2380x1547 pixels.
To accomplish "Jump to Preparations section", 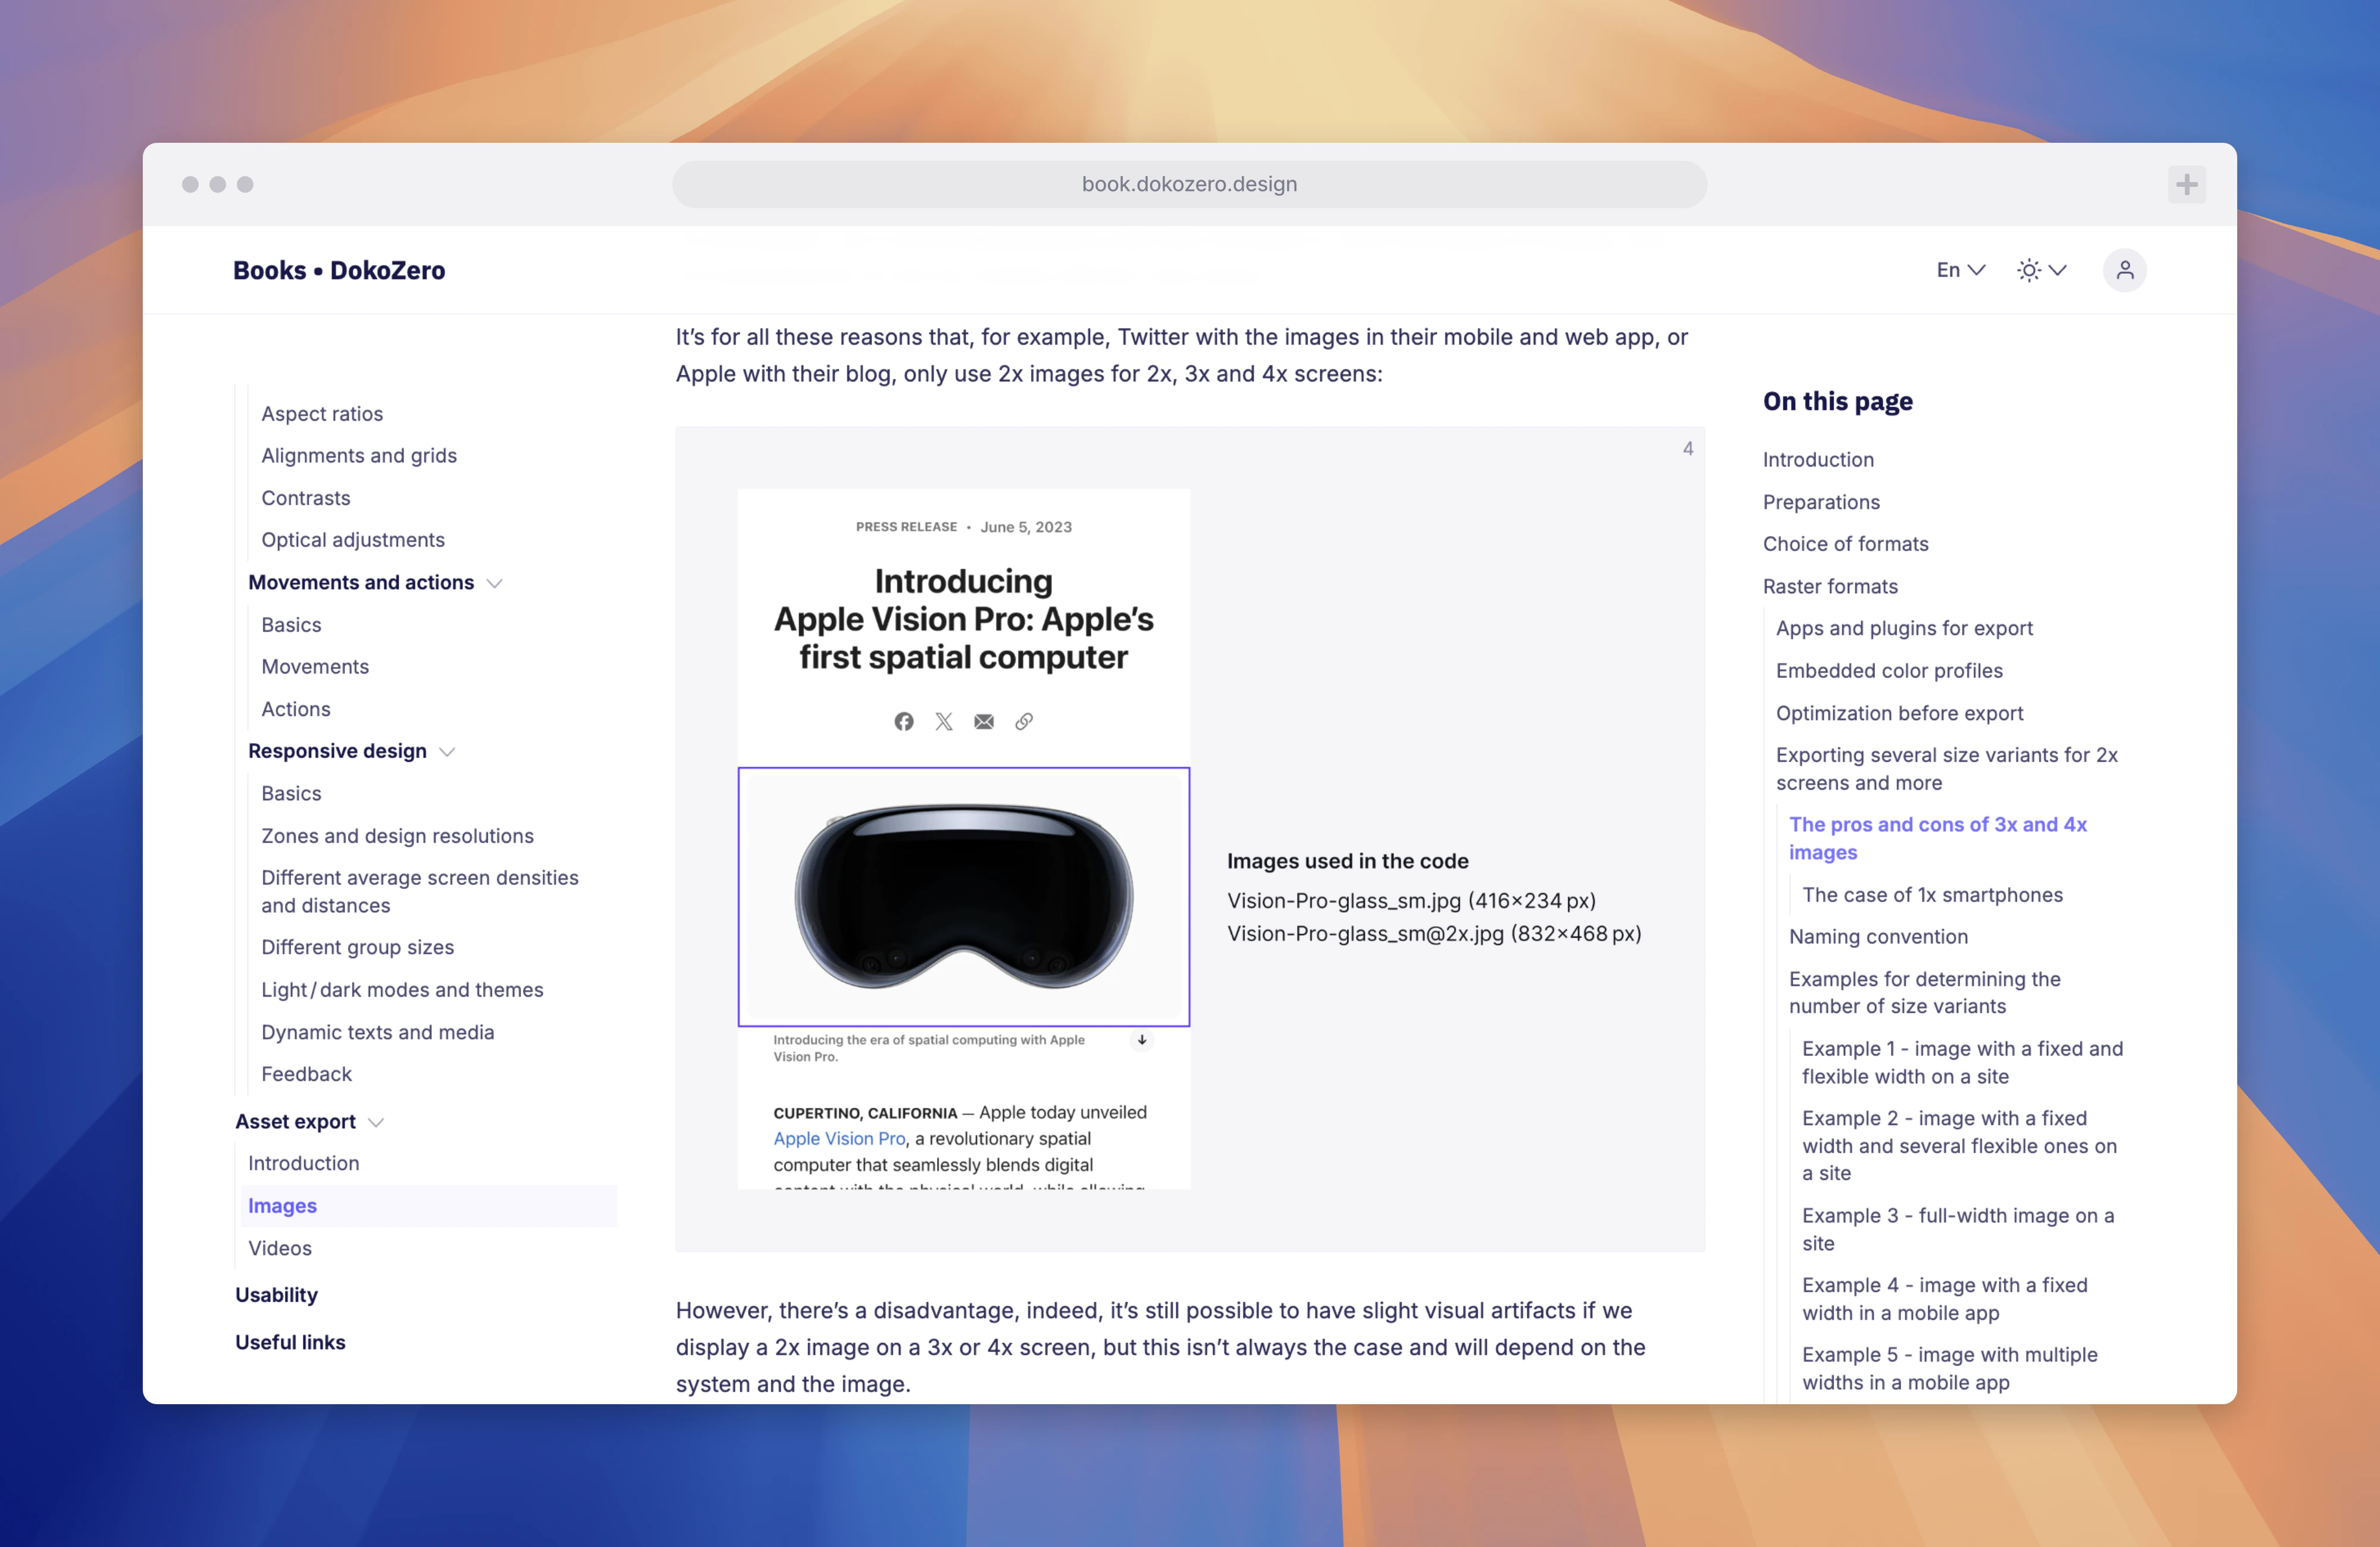I will (1821, 502).
